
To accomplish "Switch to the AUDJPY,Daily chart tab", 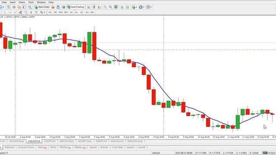I will [85, 141].
